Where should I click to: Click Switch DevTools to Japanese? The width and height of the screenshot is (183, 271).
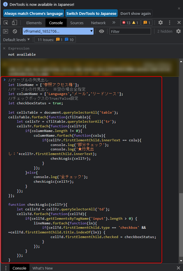pos(91,13)
